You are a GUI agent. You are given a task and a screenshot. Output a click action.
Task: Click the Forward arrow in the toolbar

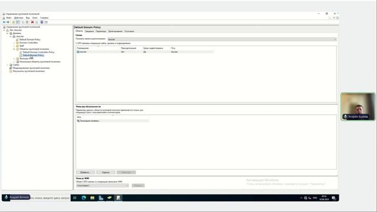coord(8,22)
